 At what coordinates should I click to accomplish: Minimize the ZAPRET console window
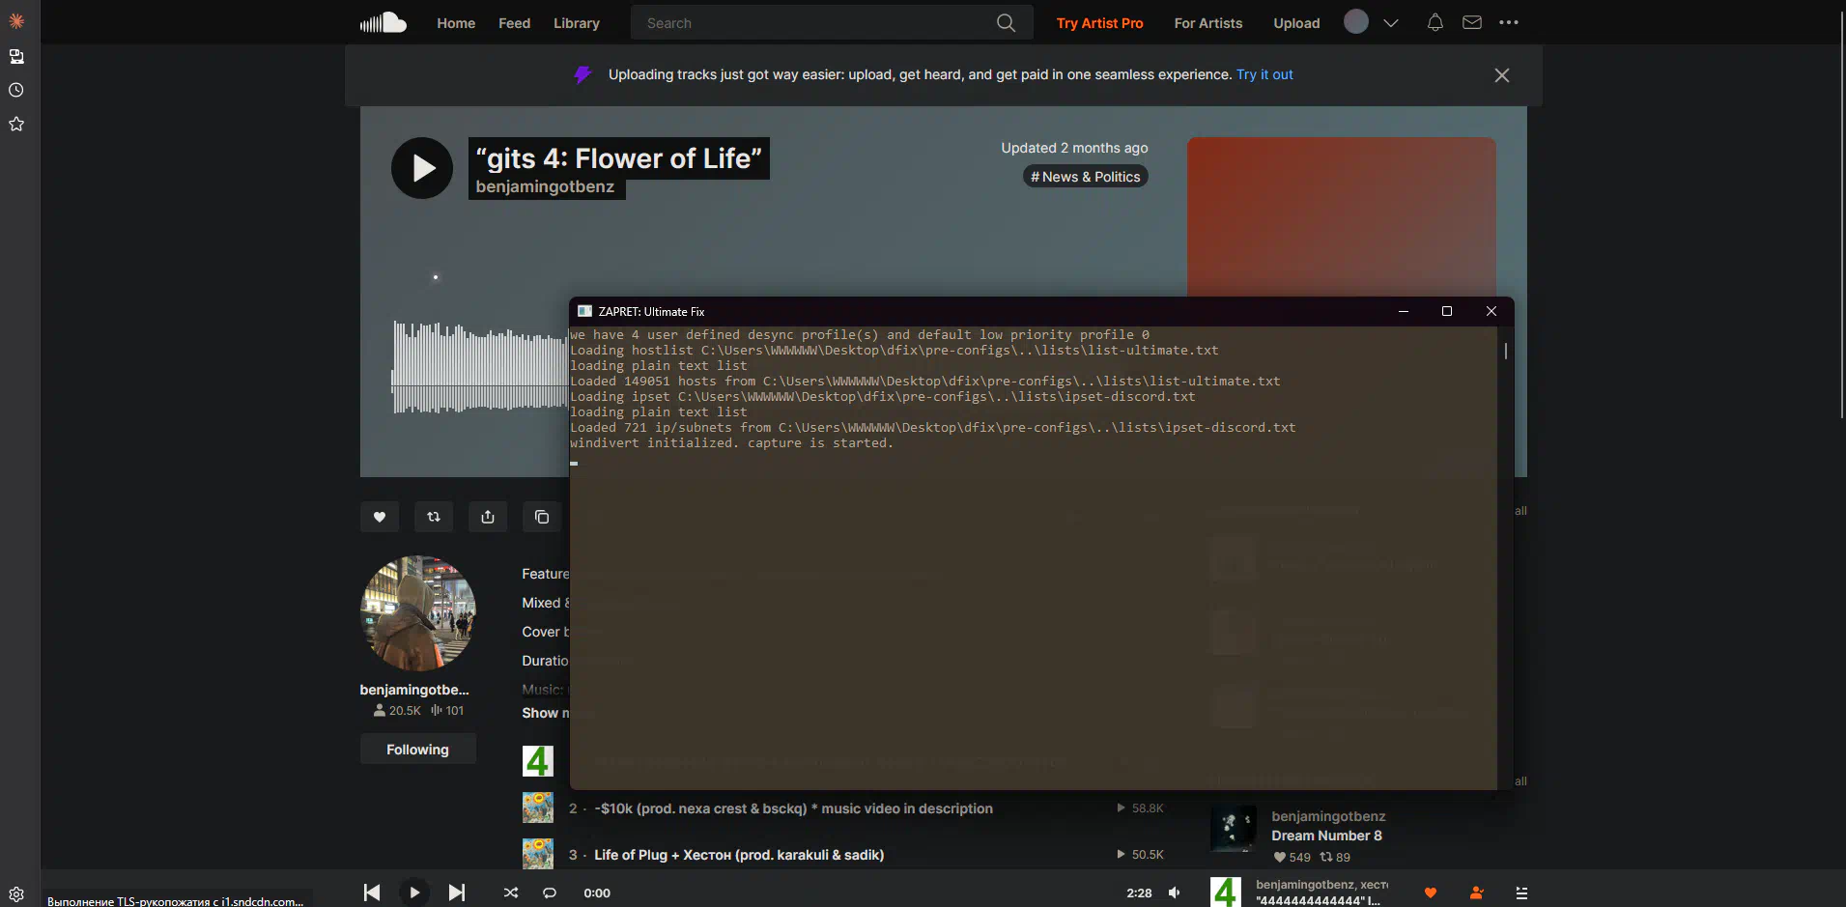[1404, 311]
